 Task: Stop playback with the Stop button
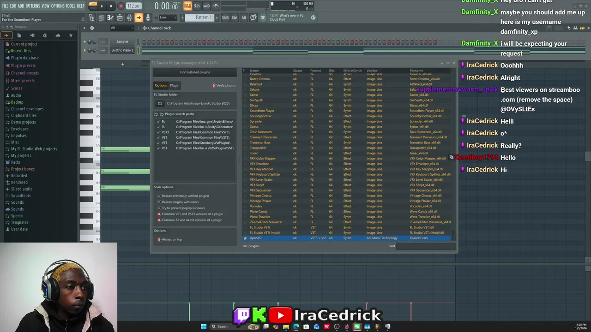[111, 6]
